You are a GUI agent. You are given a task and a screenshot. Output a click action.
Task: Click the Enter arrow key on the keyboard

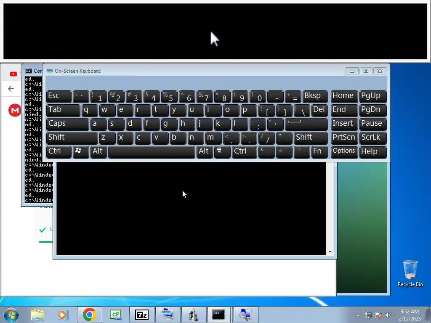pos(306,124)
